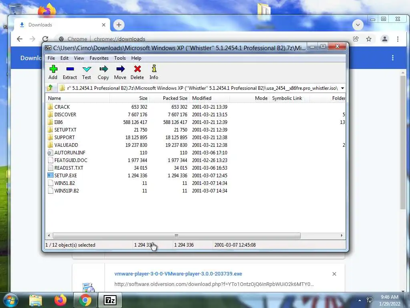Select the VALUEADD folder icon

[50, 145]
